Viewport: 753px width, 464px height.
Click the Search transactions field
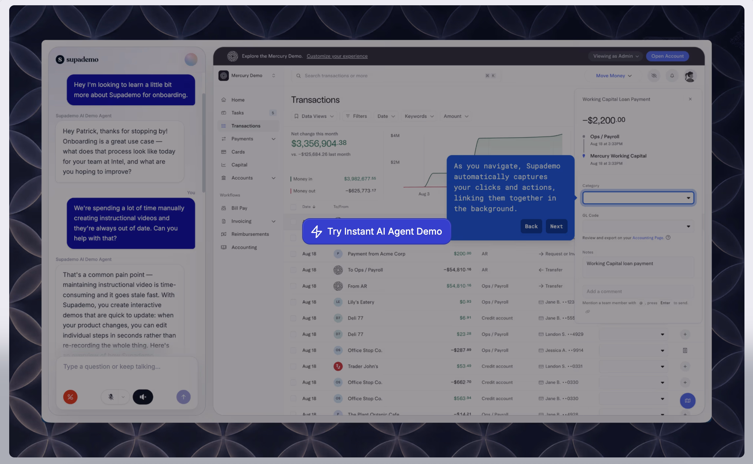click(x=396, y=76)
